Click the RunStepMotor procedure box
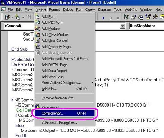Image resolution: width=164 pixels, height=138 pixels. click(x=146, y=26)
